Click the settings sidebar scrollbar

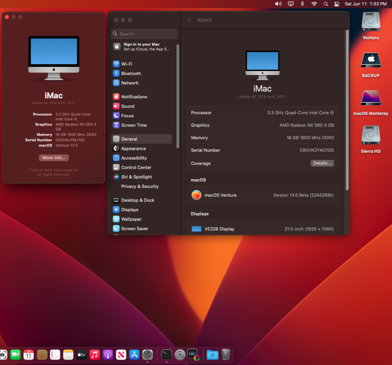coord(178,96)
